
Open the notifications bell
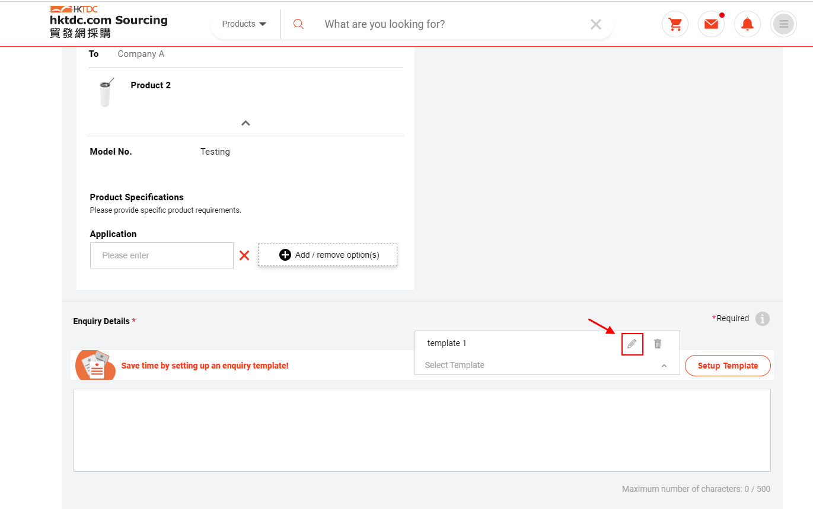pos(747,24)
